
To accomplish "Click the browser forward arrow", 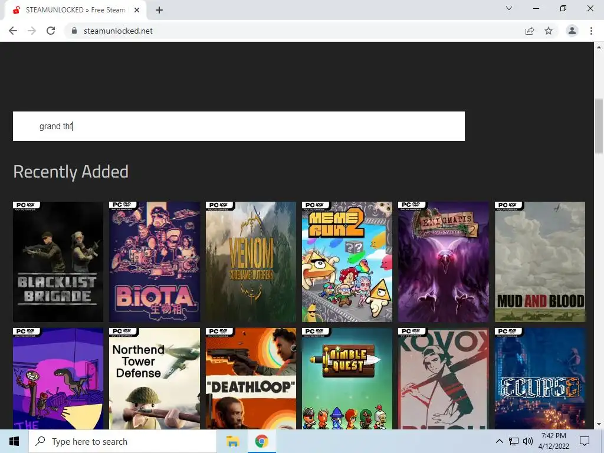I will [32, 31].
